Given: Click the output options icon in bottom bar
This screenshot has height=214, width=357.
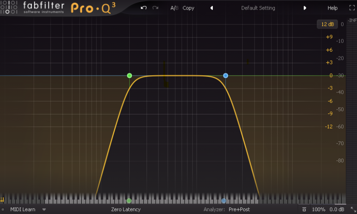Looking at the screenshot, I should click(304, 210).
